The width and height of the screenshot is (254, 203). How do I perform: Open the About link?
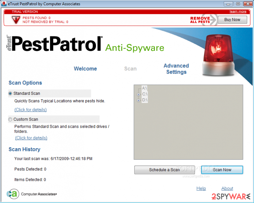coord(227,188)
